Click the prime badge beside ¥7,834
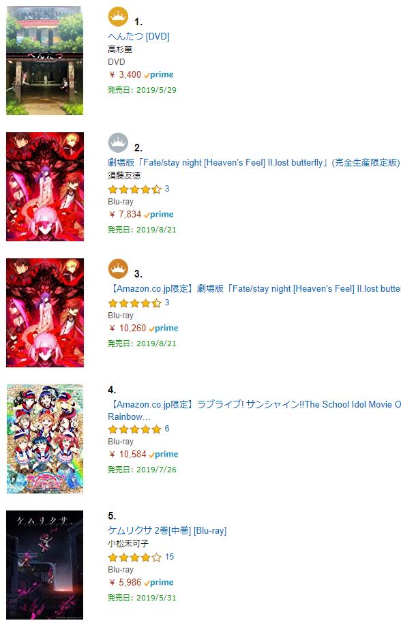401x625 pixels. click(159, 215)
